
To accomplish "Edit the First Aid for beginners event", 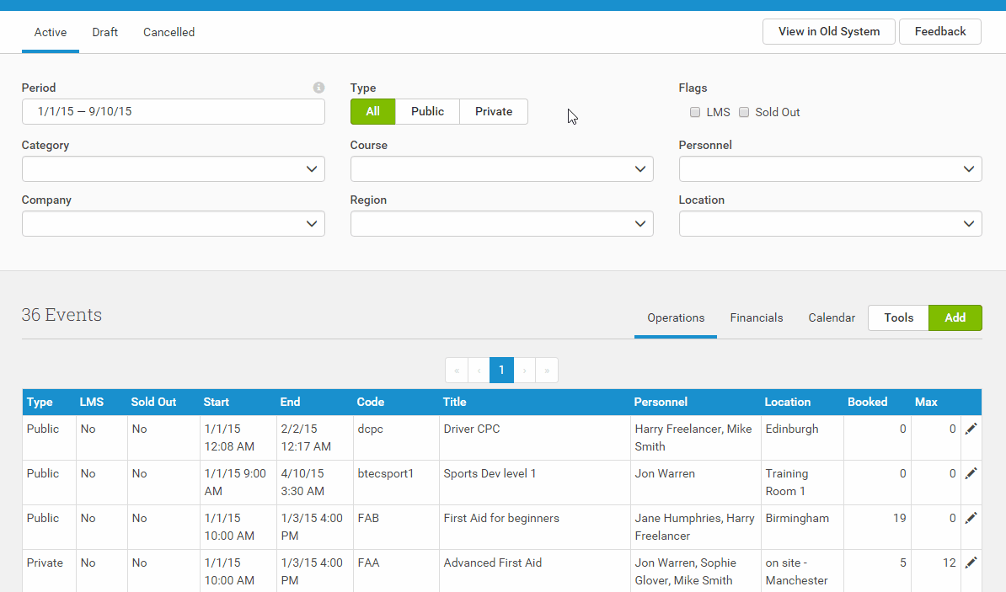I will tap(971, 518).
